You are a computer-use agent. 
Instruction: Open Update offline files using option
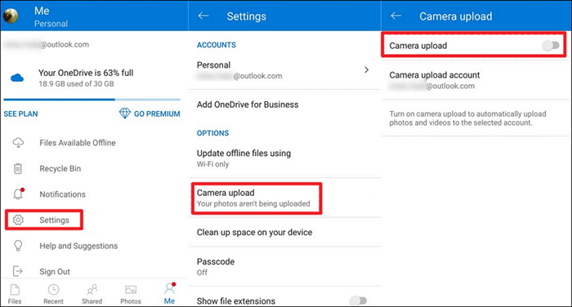(x=284, y=158)
